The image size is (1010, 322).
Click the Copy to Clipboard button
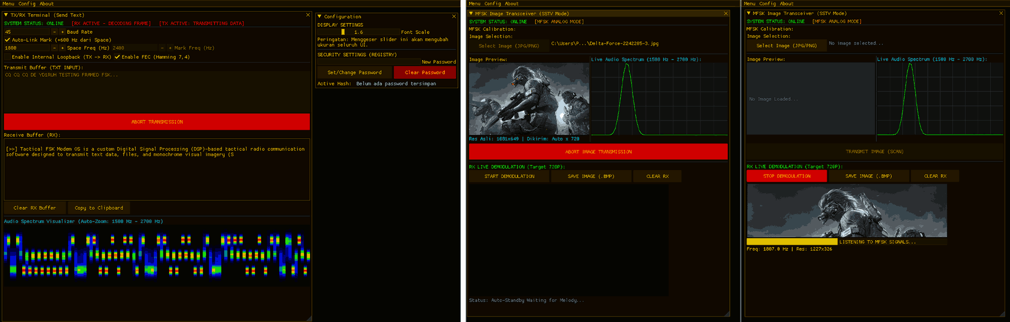point(99,208)
